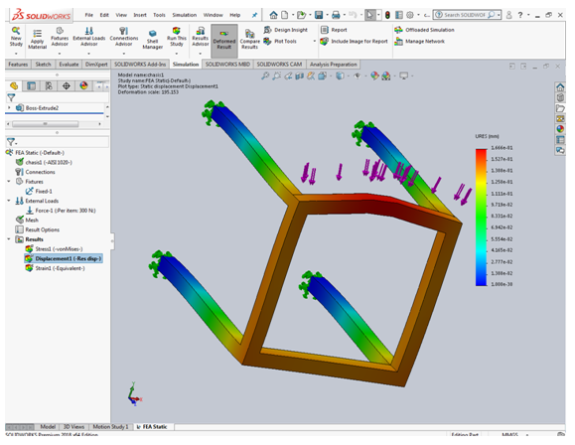Open Manage Network

click(x=420, y=41)
